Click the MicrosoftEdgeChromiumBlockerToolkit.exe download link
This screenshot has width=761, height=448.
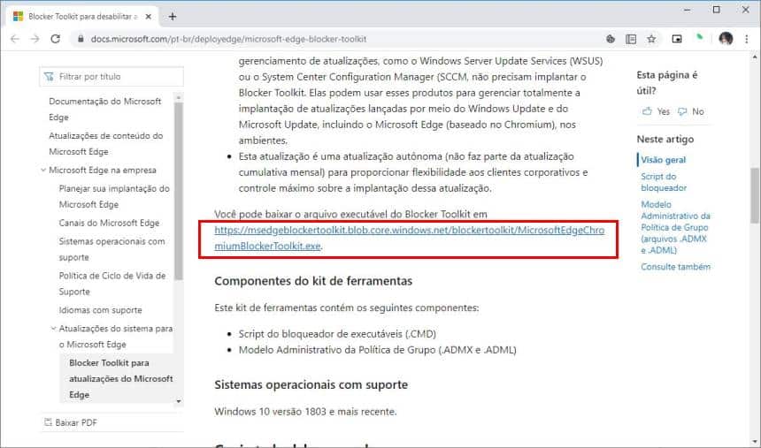tap(409, 238)
